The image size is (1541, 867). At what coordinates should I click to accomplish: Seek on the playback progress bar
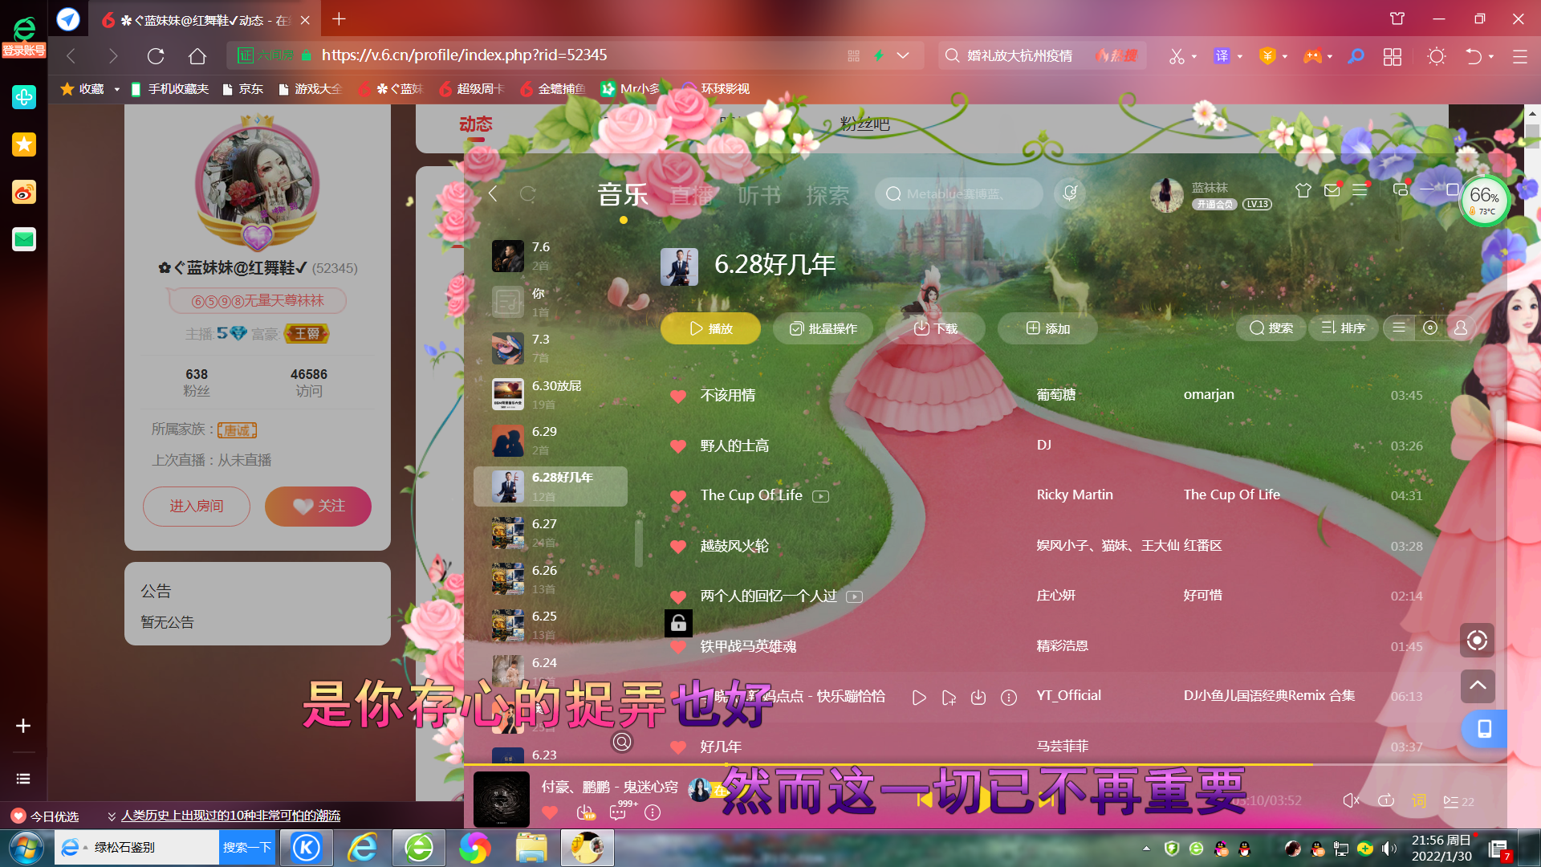click(x=985, y=765)
